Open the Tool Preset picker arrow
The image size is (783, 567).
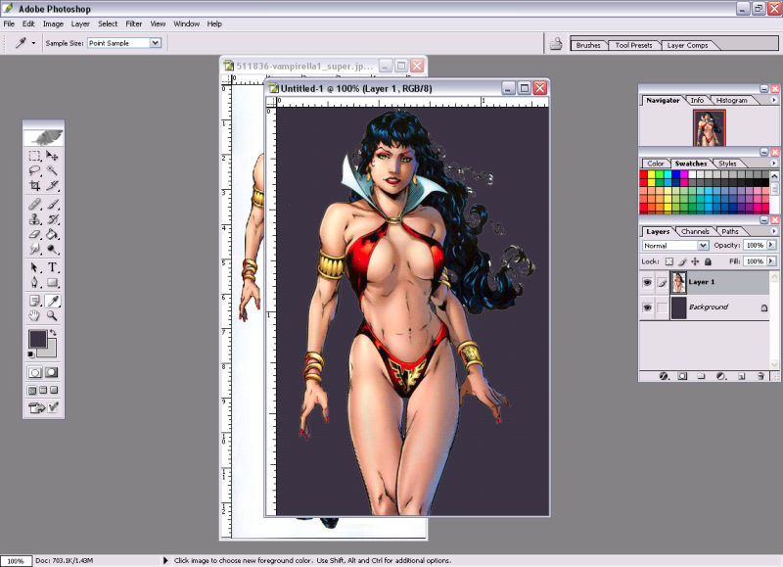point(33,43)
